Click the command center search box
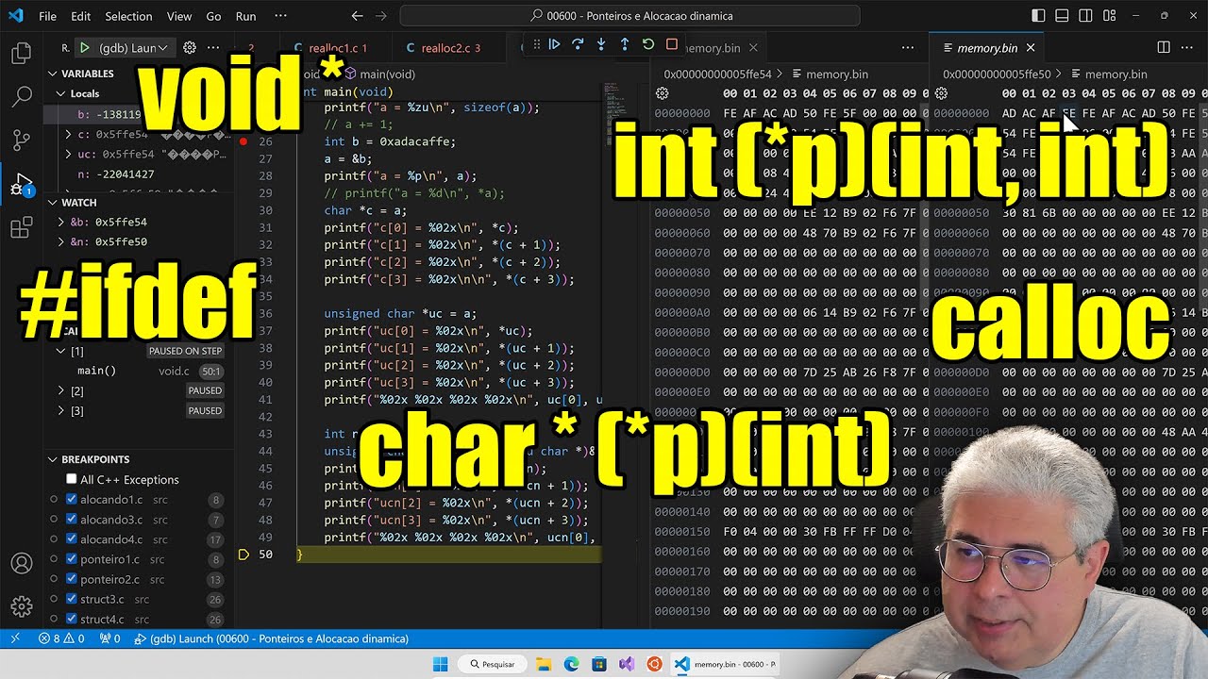Viewport: 1208px width, 679px height. coord(629,16)
